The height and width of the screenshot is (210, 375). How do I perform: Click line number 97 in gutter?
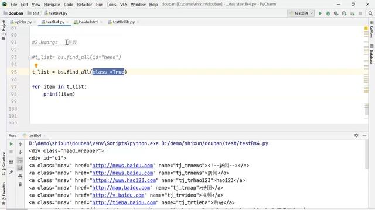coord(14,87)
